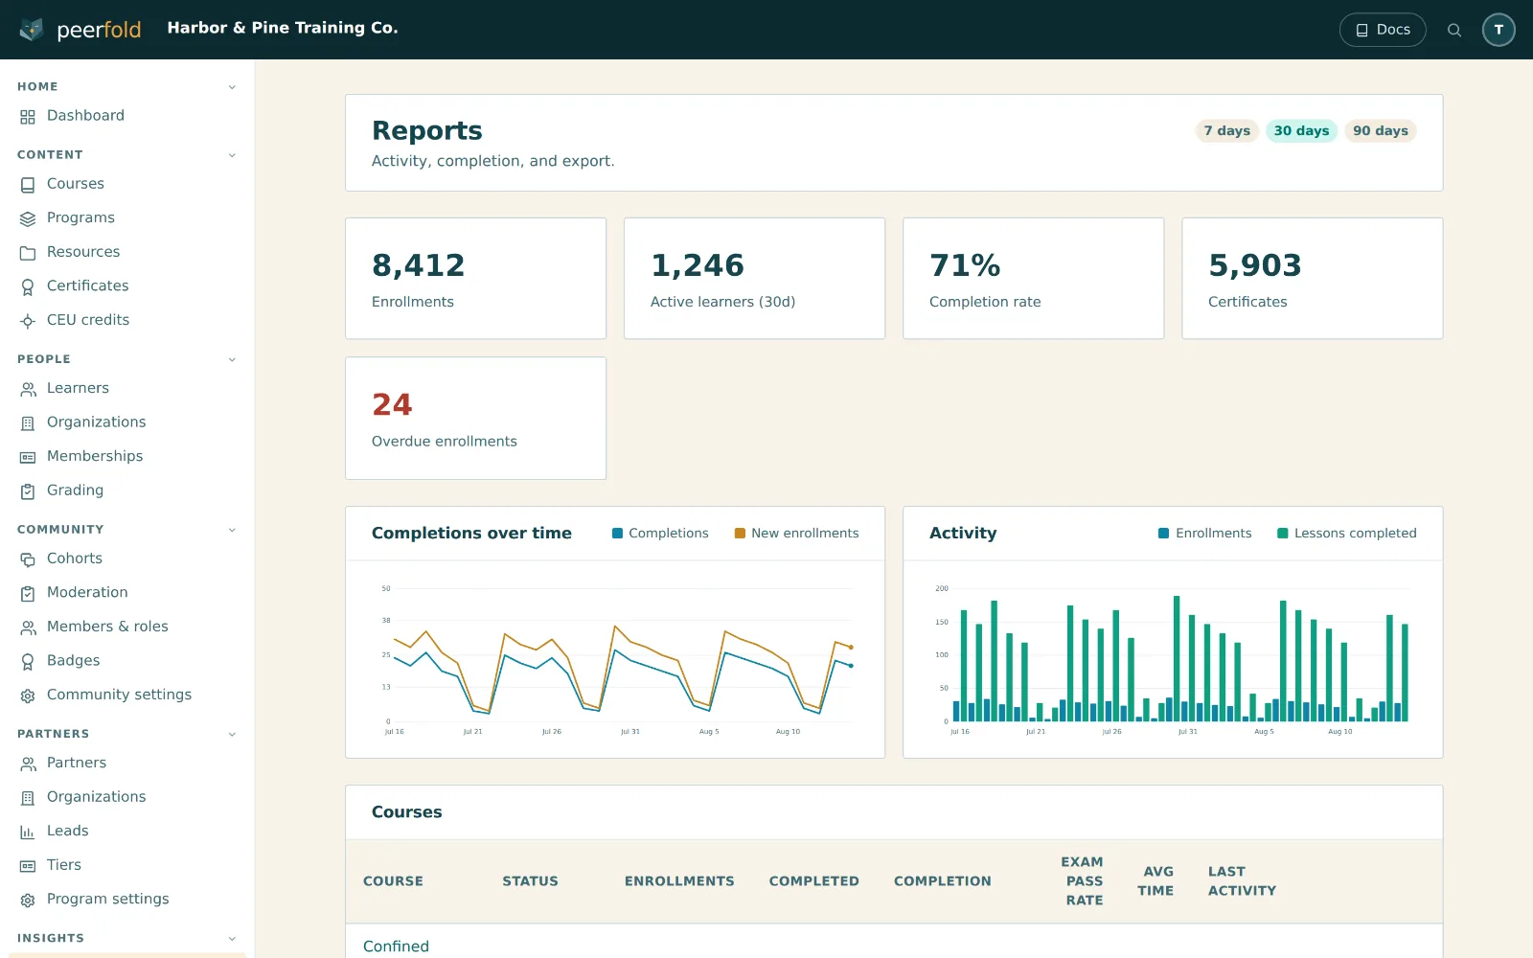1533x958 pixels.
Task: Sort by LAST ACTIVITY column header
Action: (x=1242, y=881)
